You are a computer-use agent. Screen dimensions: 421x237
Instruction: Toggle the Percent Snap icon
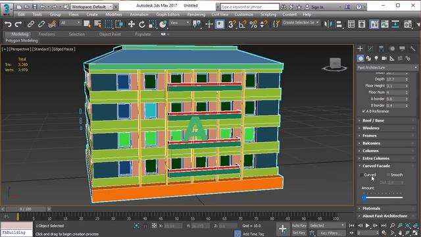pyautogui.click(x=253, y=24)
